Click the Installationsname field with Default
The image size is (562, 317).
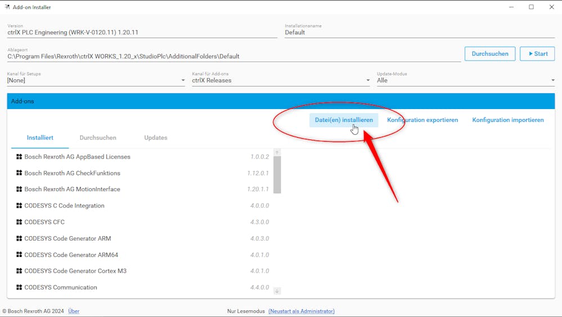[420, 32]
